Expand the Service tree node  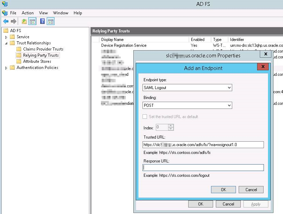[6, 37]
